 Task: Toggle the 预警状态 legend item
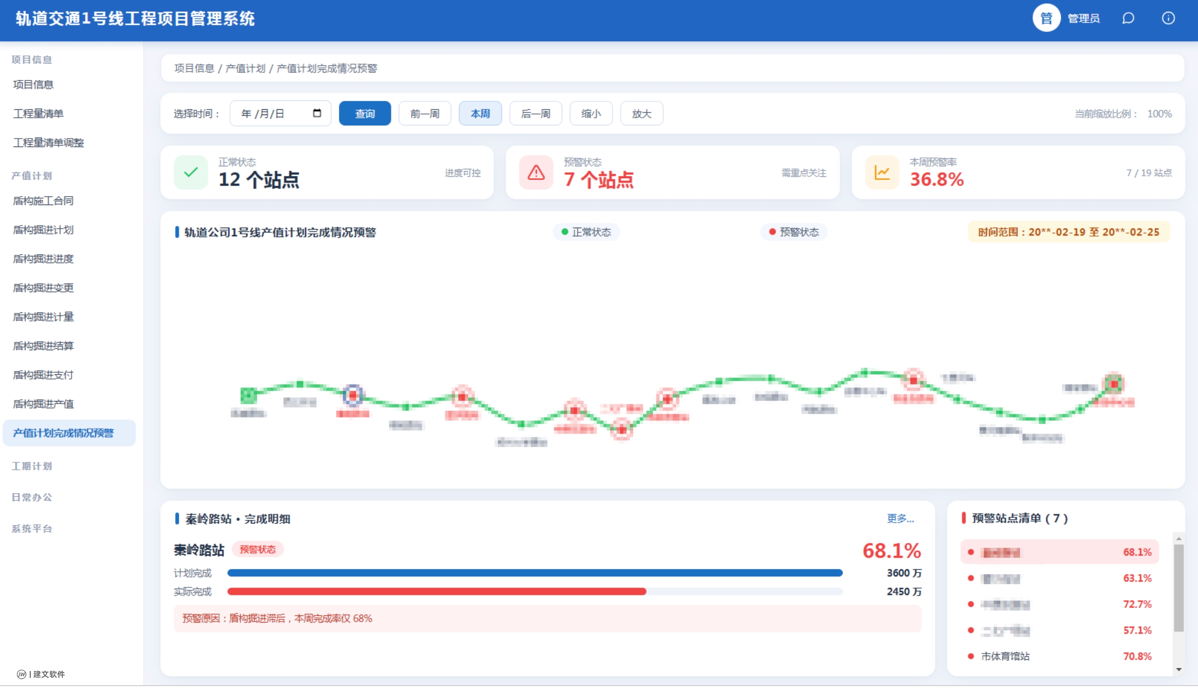794,232
